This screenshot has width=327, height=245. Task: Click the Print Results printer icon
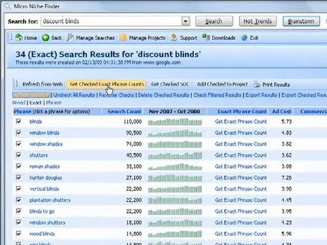click(257, 84)
